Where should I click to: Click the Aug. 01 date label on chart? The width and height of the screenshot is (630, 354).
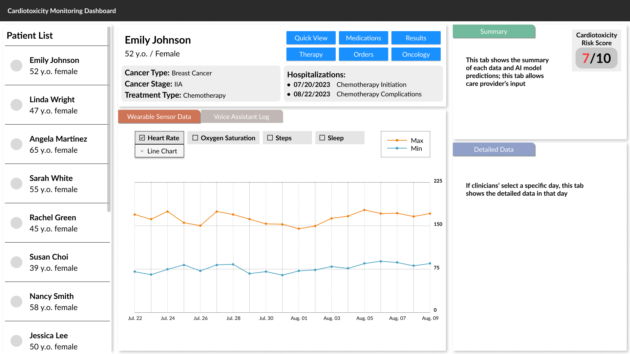pos(299,318)
